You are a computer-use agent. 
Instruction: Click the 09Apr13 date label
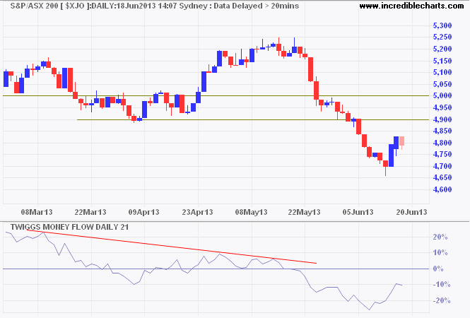point(144,213)
